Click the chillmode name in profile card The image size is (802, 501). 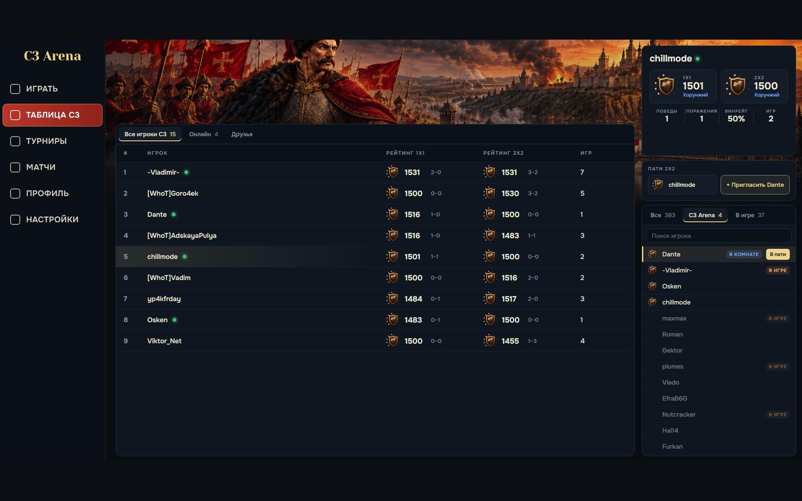coord(670,59)
